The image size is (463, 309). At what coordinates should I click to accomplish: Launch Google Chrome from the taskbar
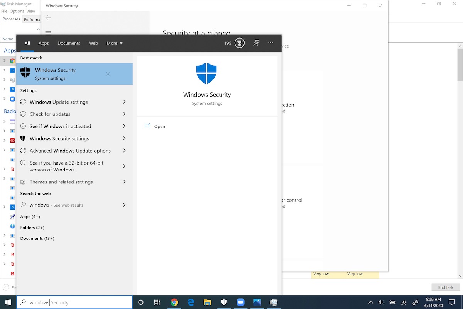[174, 302]
